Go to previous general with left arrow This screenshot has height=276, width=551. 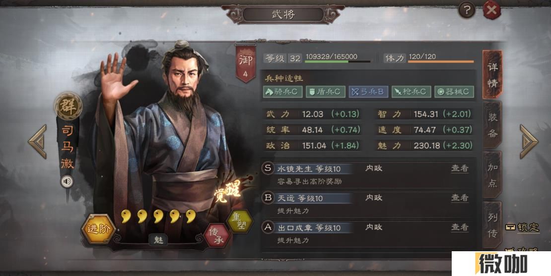tap(37, 142)
